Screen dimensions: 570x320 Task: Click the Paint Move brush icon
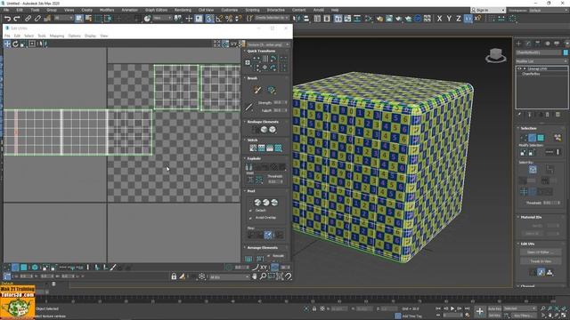257,90
